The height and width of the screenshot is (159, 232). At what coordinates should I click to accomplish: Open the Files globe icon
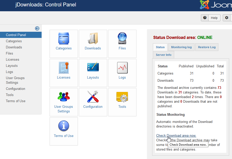[122, 38]
